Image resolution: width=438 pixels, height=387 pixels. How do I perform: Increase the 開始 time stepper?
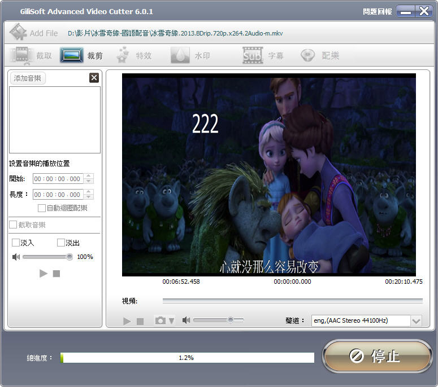point(89,176)
